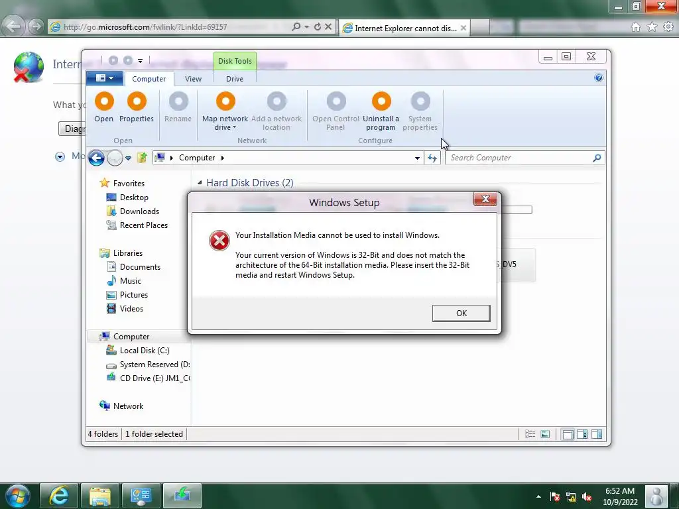Switch to the View ribbon tab

tap(193, 79)
